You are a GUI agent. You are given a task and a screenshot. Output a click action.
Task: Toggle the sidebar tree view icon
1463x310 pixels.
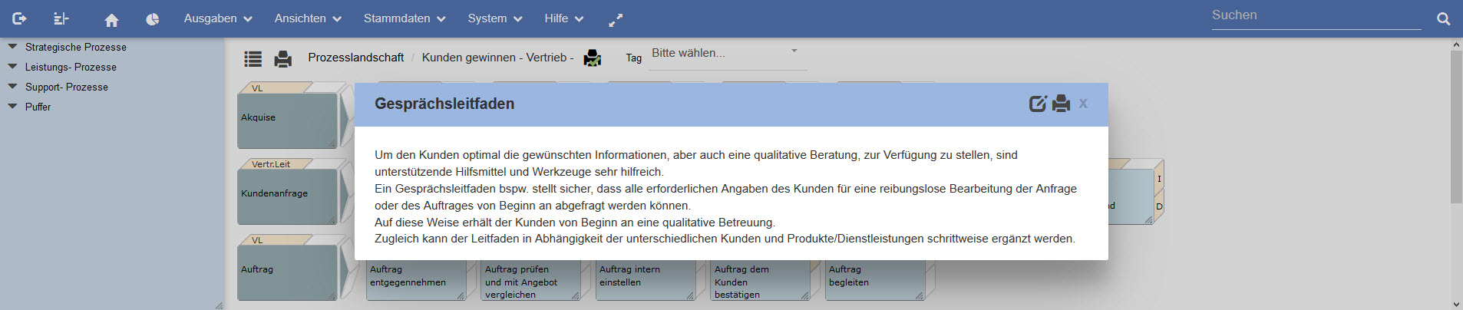click(61, 18)
